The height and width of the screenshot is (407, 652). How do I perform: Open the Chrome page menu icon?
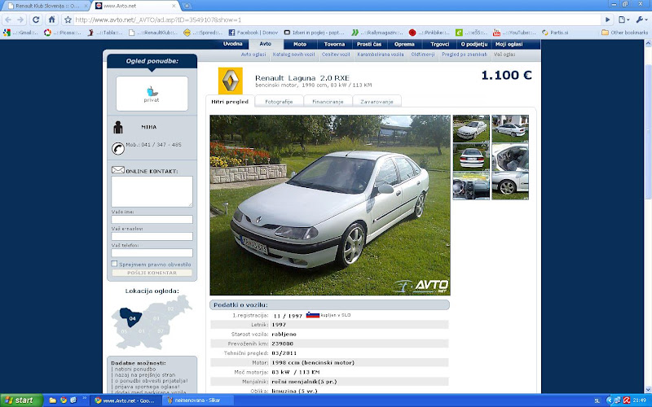[x=623, y=20]
